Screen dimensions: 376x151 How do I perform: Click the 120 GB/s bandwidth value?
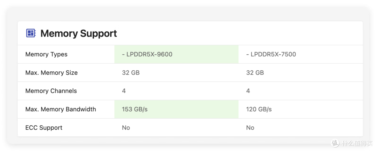[259, 109]
